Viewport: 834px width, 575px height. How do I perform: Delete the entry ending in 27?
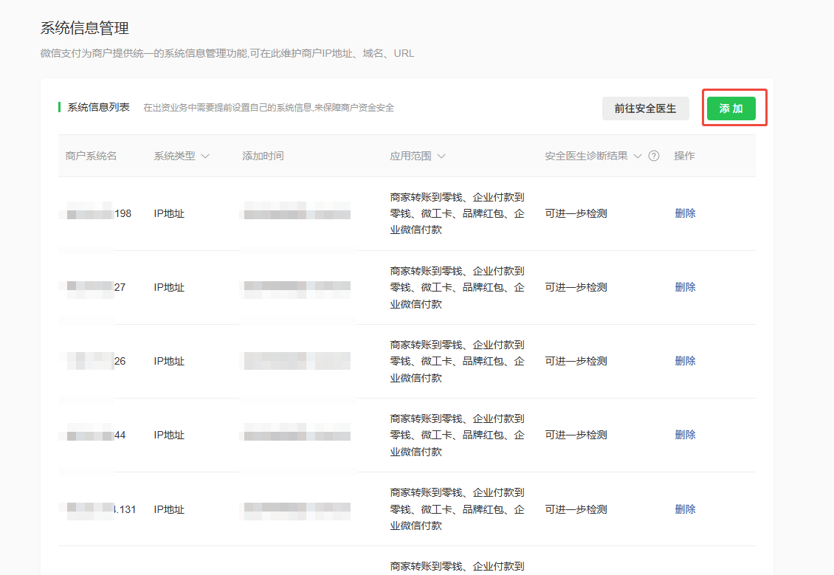(685, 287)
